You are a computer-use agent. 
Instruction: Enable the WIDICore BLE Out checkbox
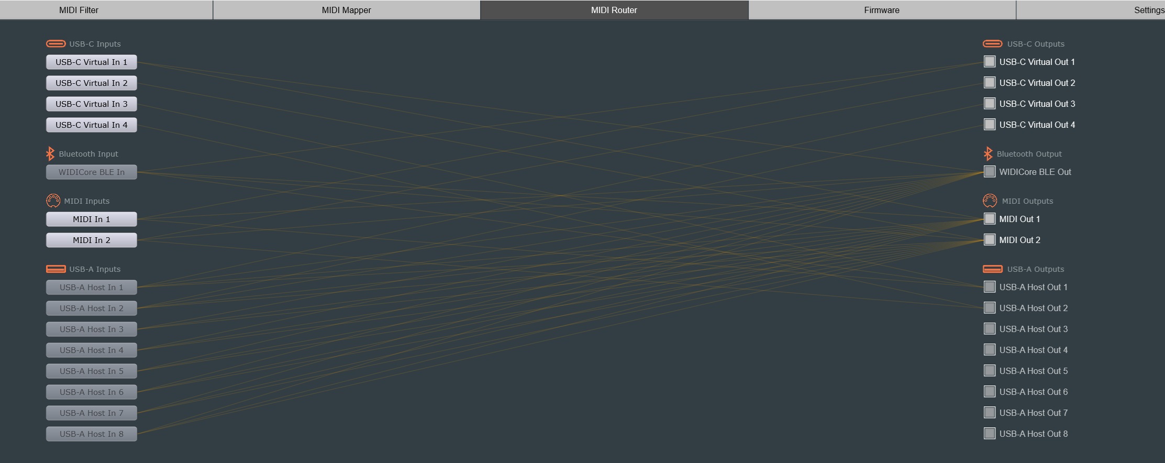989,172
